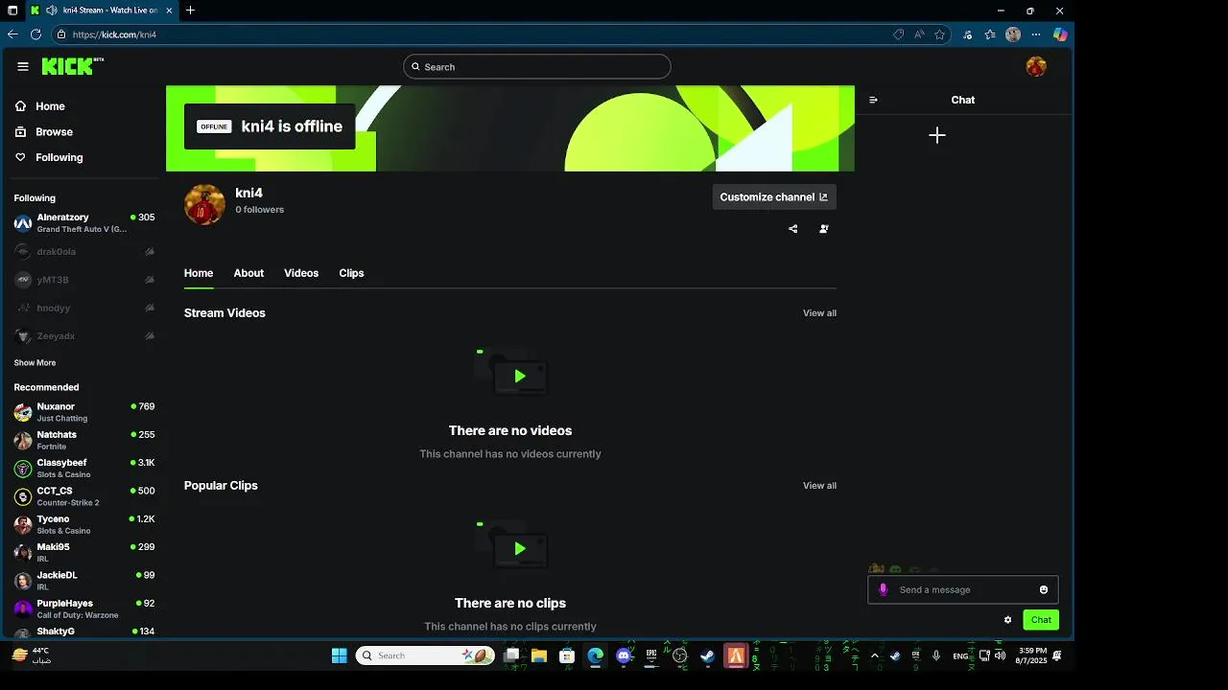Open JackieDL recommended channel
This screenshot has width=1228, height=690.
(84, 581)
